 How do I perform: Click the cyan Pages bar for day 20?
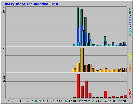tap(83, 38)
